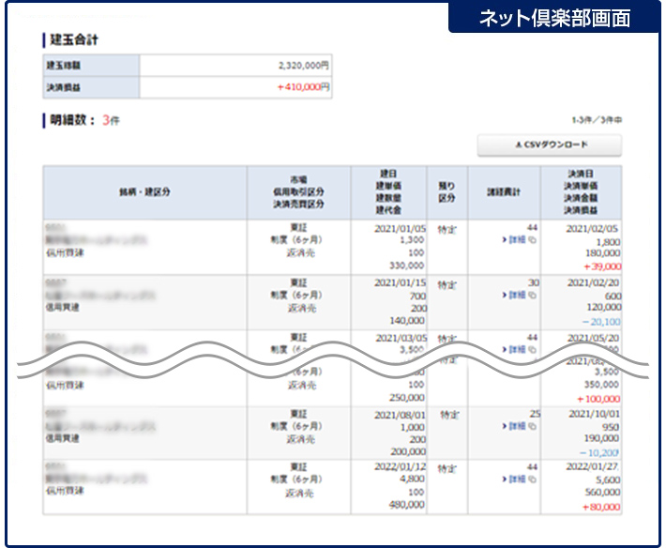Click the 1-3件/3件中 pagination text
This screenshot has height=548, width=666.
tap(596, 121)
